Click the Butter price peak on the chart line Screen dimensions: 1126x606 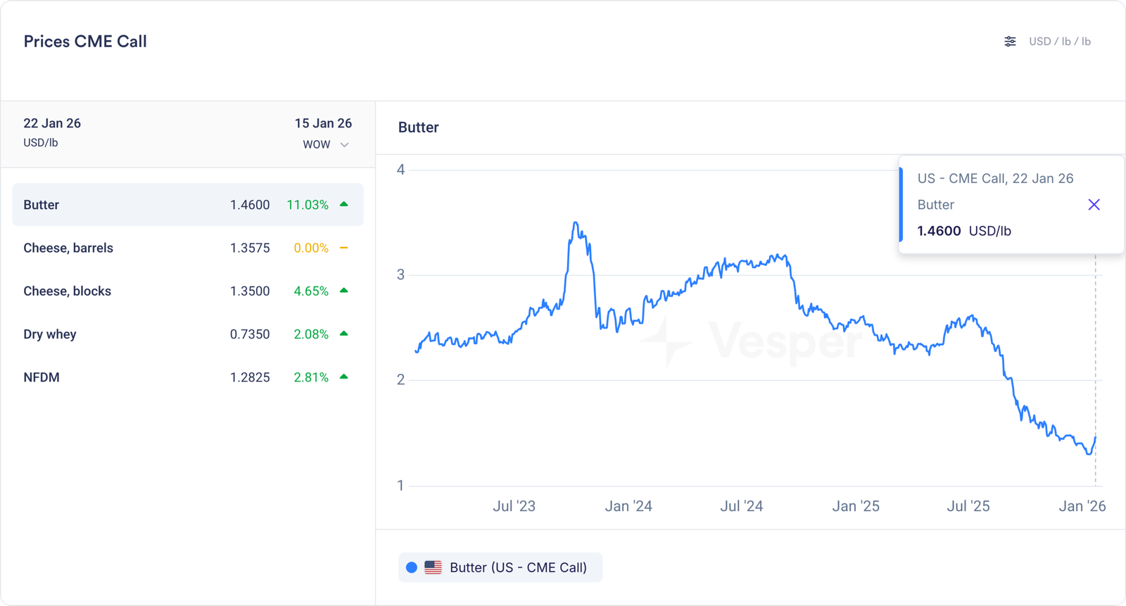576,223
